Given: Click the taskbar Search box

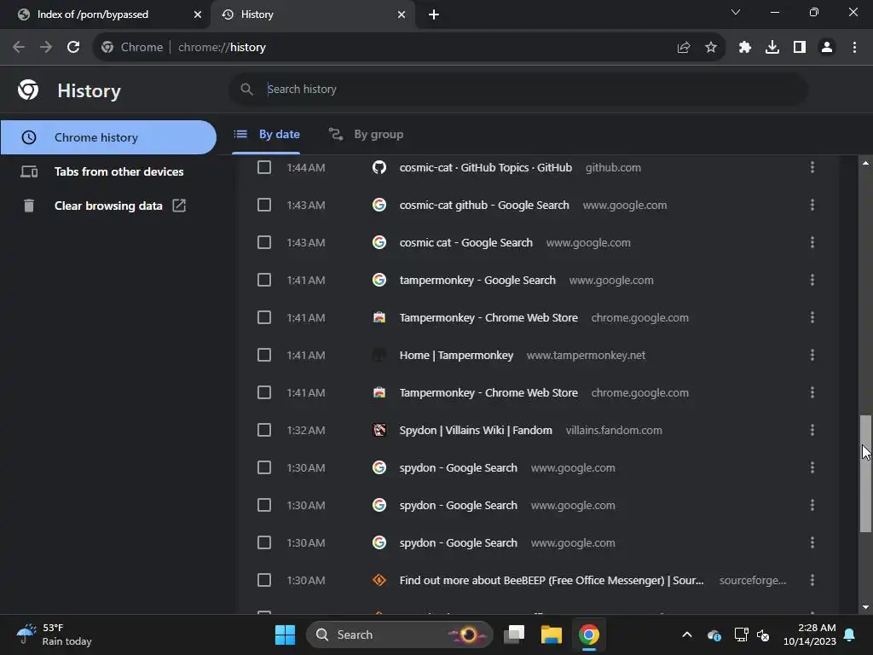Looking at the screenshot, I should (x=399, y=635).
